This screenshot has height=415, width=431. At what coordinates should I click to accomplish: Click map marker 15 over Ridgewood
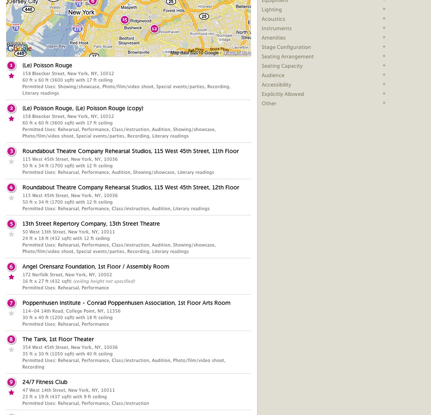pyautogui.click(x=124, y=19)
